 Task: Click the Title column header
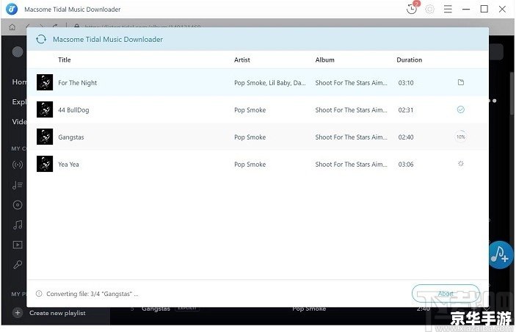pos(65,60)
